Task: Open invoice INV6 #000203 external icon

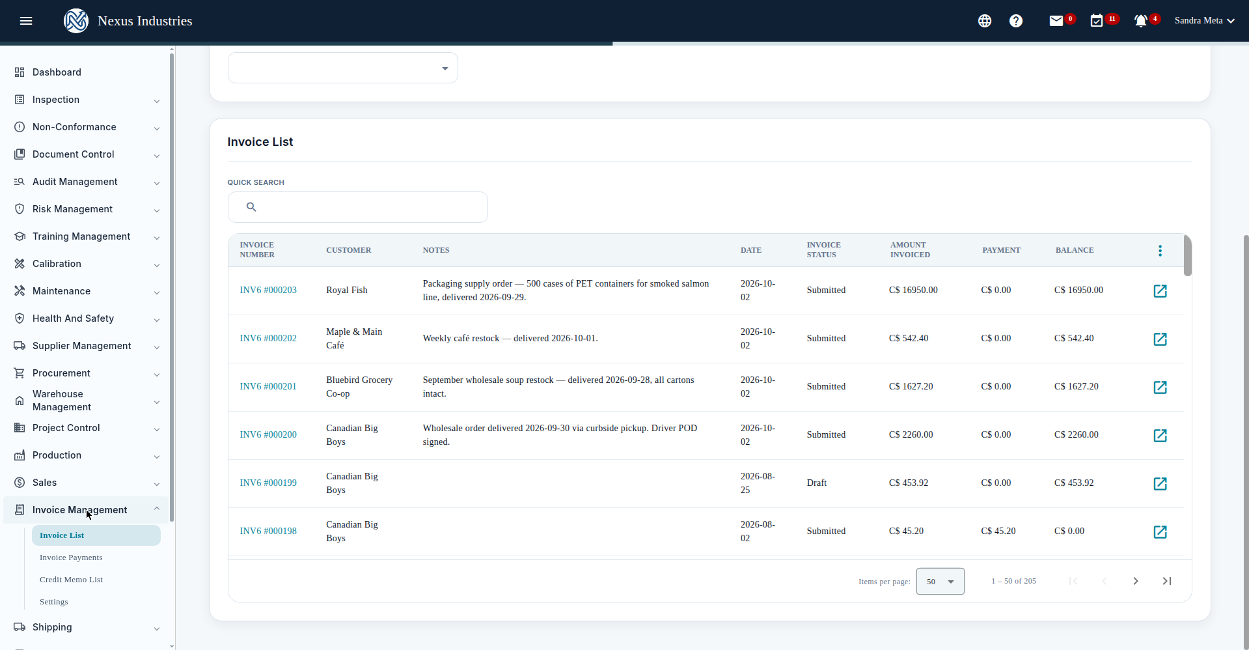Action: click(1160, 291)
